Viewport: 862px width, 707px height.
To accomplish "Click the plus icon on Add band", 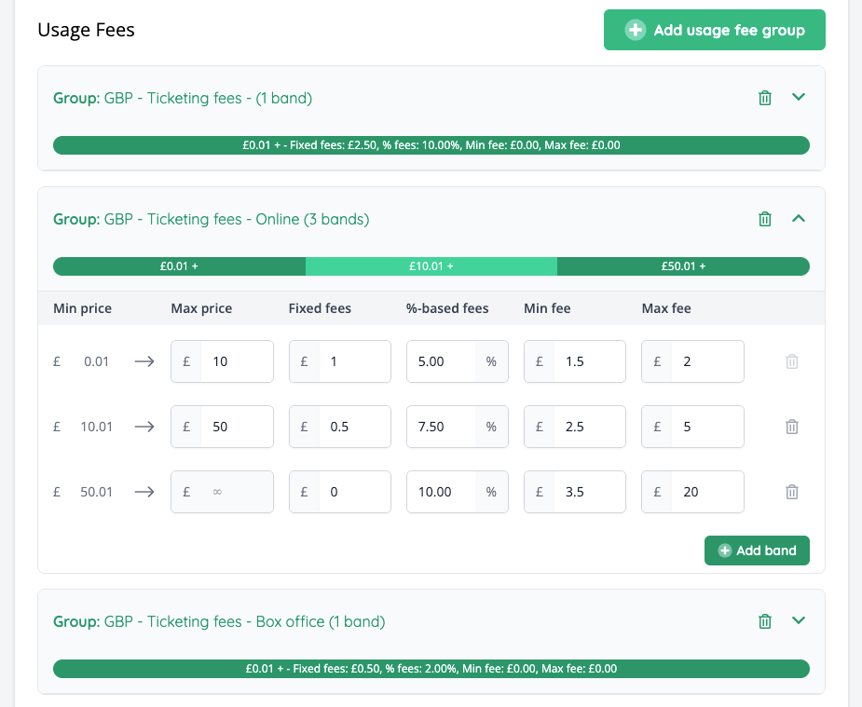I will click(x=723, y=551).
